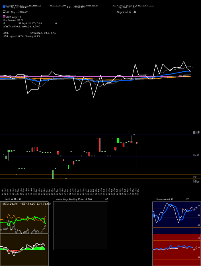This screenshot has width=201, height=266.
Task: Click the 'CL: 1005.00' closing price label
Action: [x=76, y=7]
